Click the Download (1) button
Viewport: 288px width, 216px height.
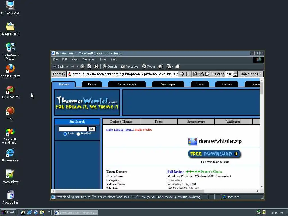[x=251, y=74]
